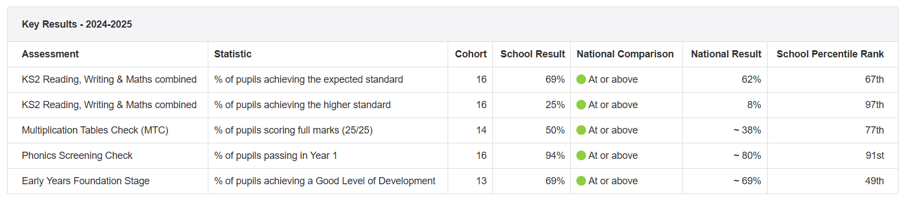
Task: Select the Assessment column header
Action: click(50, 54)
